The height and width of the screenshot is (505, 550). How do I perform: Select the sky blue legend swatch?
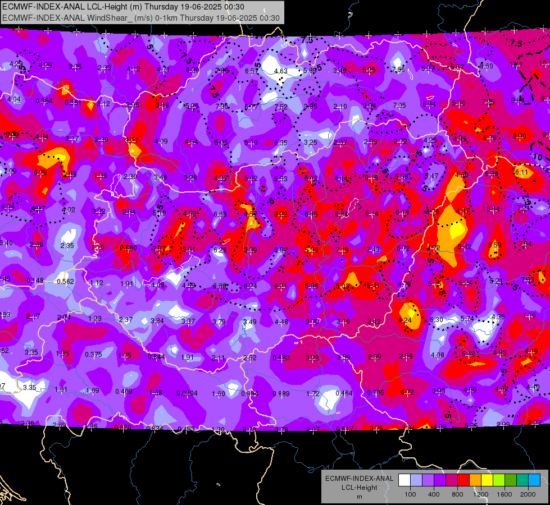[534, 480]
